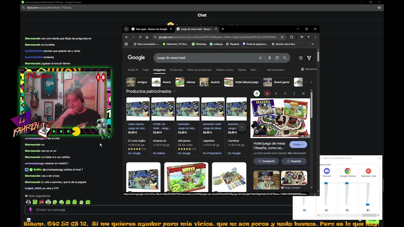Click the purple microphone icon in chat box
The height and width of the screenshot is (227, 404).
pyautogui.click(x=31, y=210)
